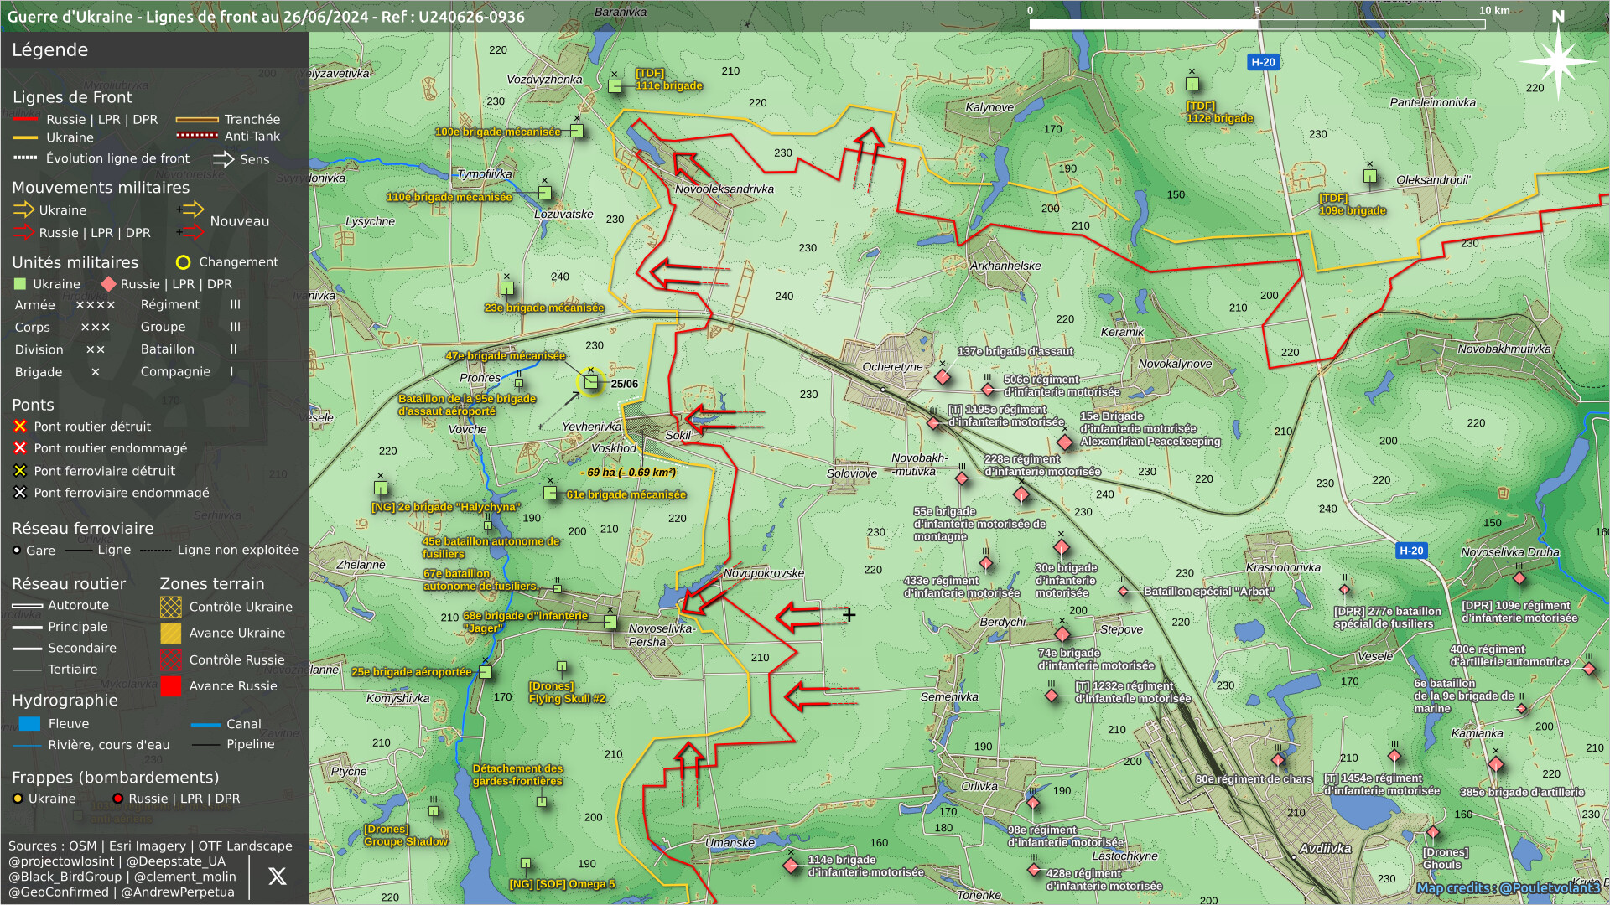Click the Avance Russie red swatch

coord(171,686)
